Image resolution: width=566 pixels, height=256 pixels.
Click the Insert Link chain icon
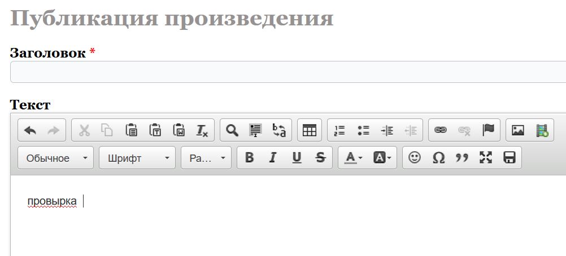441,130
